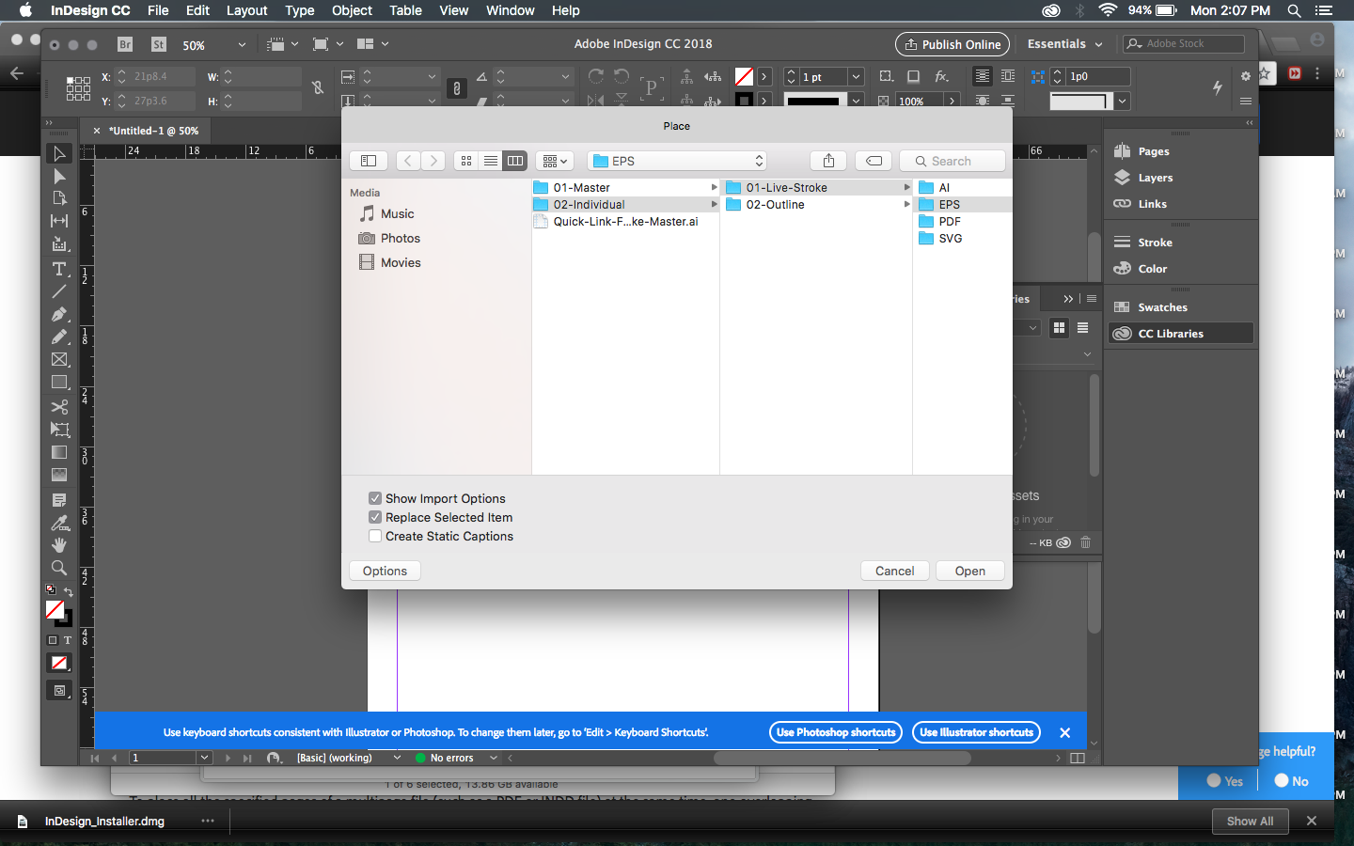Click the control bar fill color swatch

[x=744, y=76]
